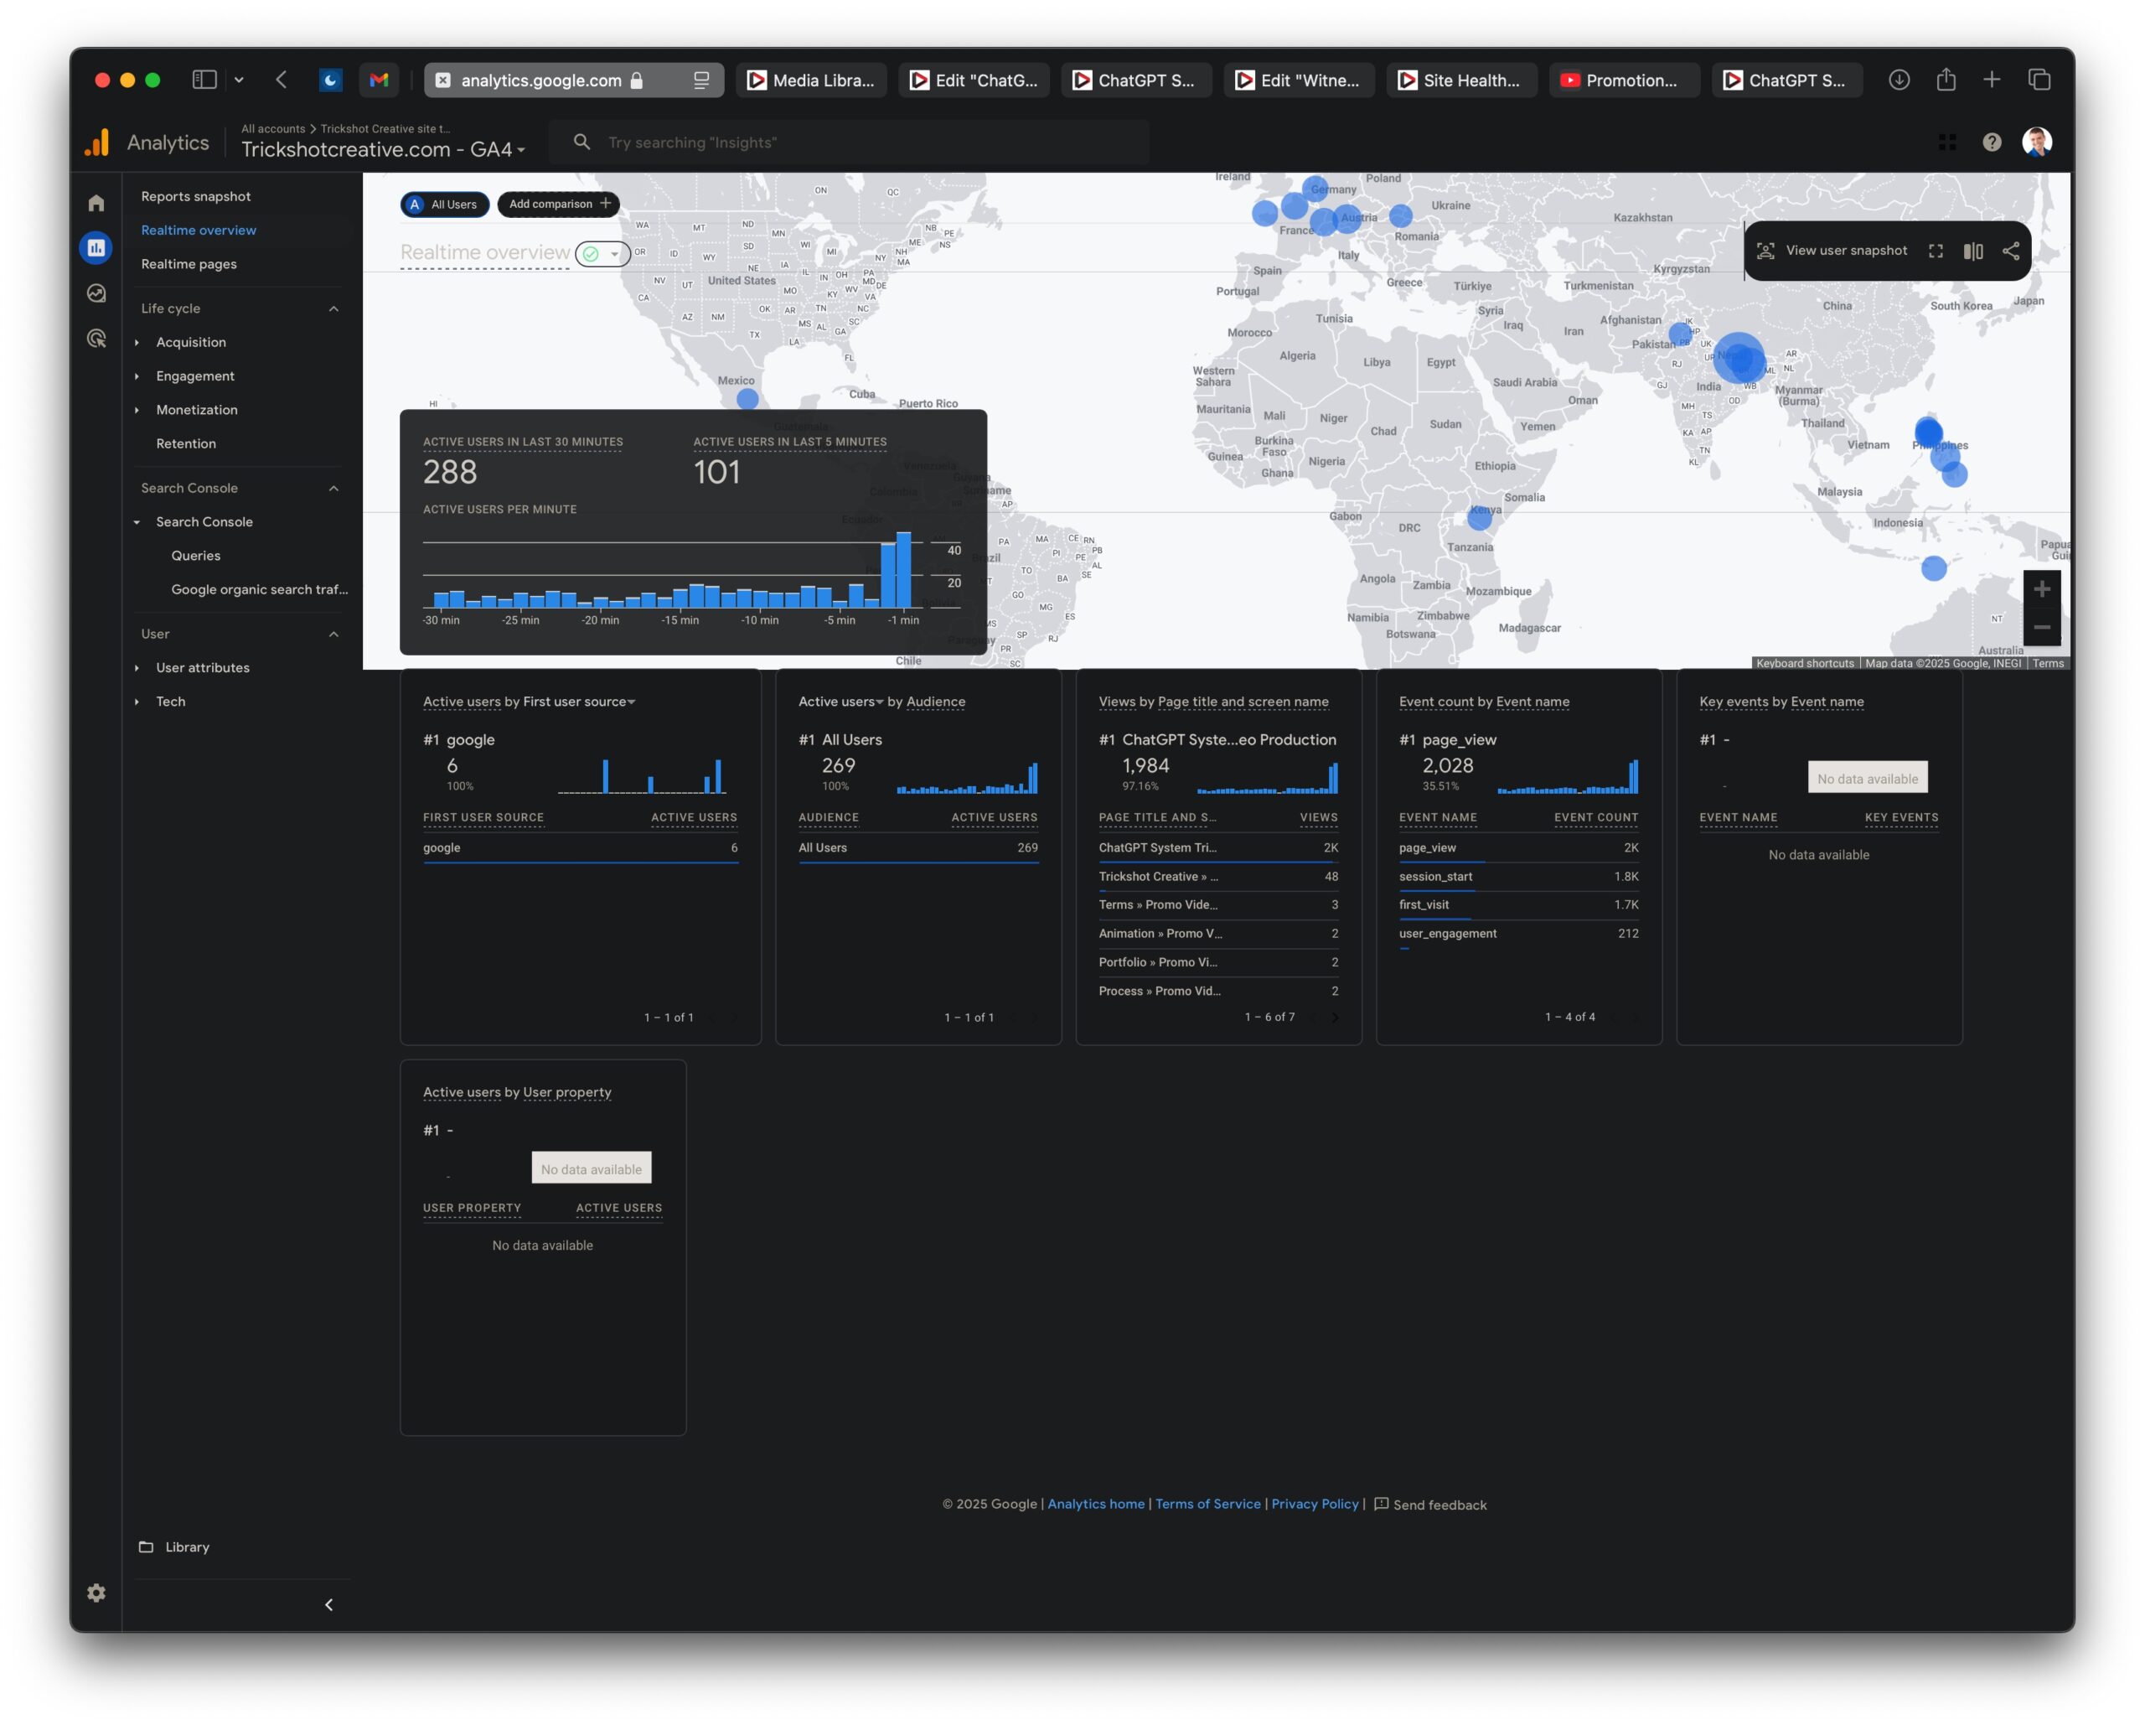Viewport: 2145px width, 1725px height.
Task: Open the Terms of Service link
Action: coord(1207,1504)
